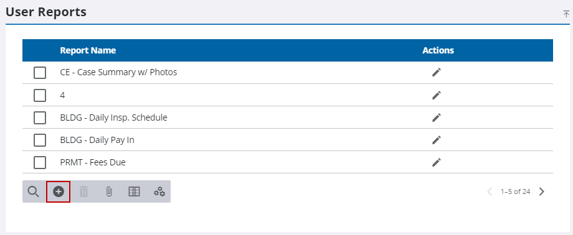The height and width of the screenshot is (235, 573).
Task: Go to previous page of reports
Action: 490,191
